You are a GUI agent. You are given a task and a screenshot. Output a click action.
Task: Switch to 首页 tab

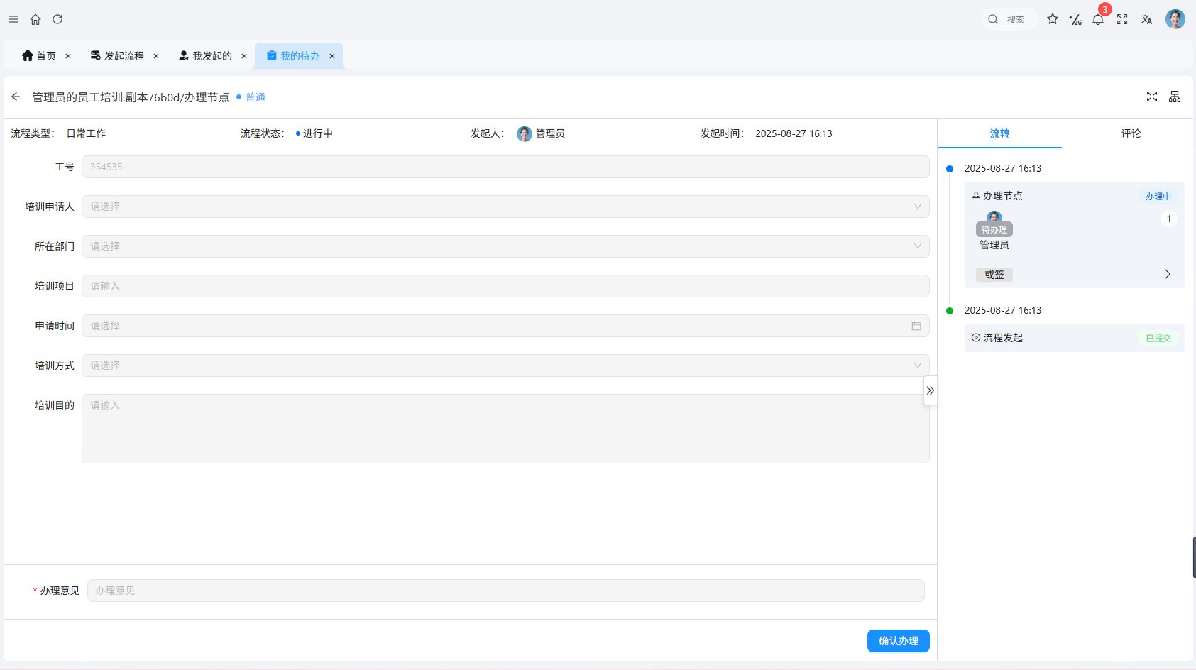click(39, 56)
